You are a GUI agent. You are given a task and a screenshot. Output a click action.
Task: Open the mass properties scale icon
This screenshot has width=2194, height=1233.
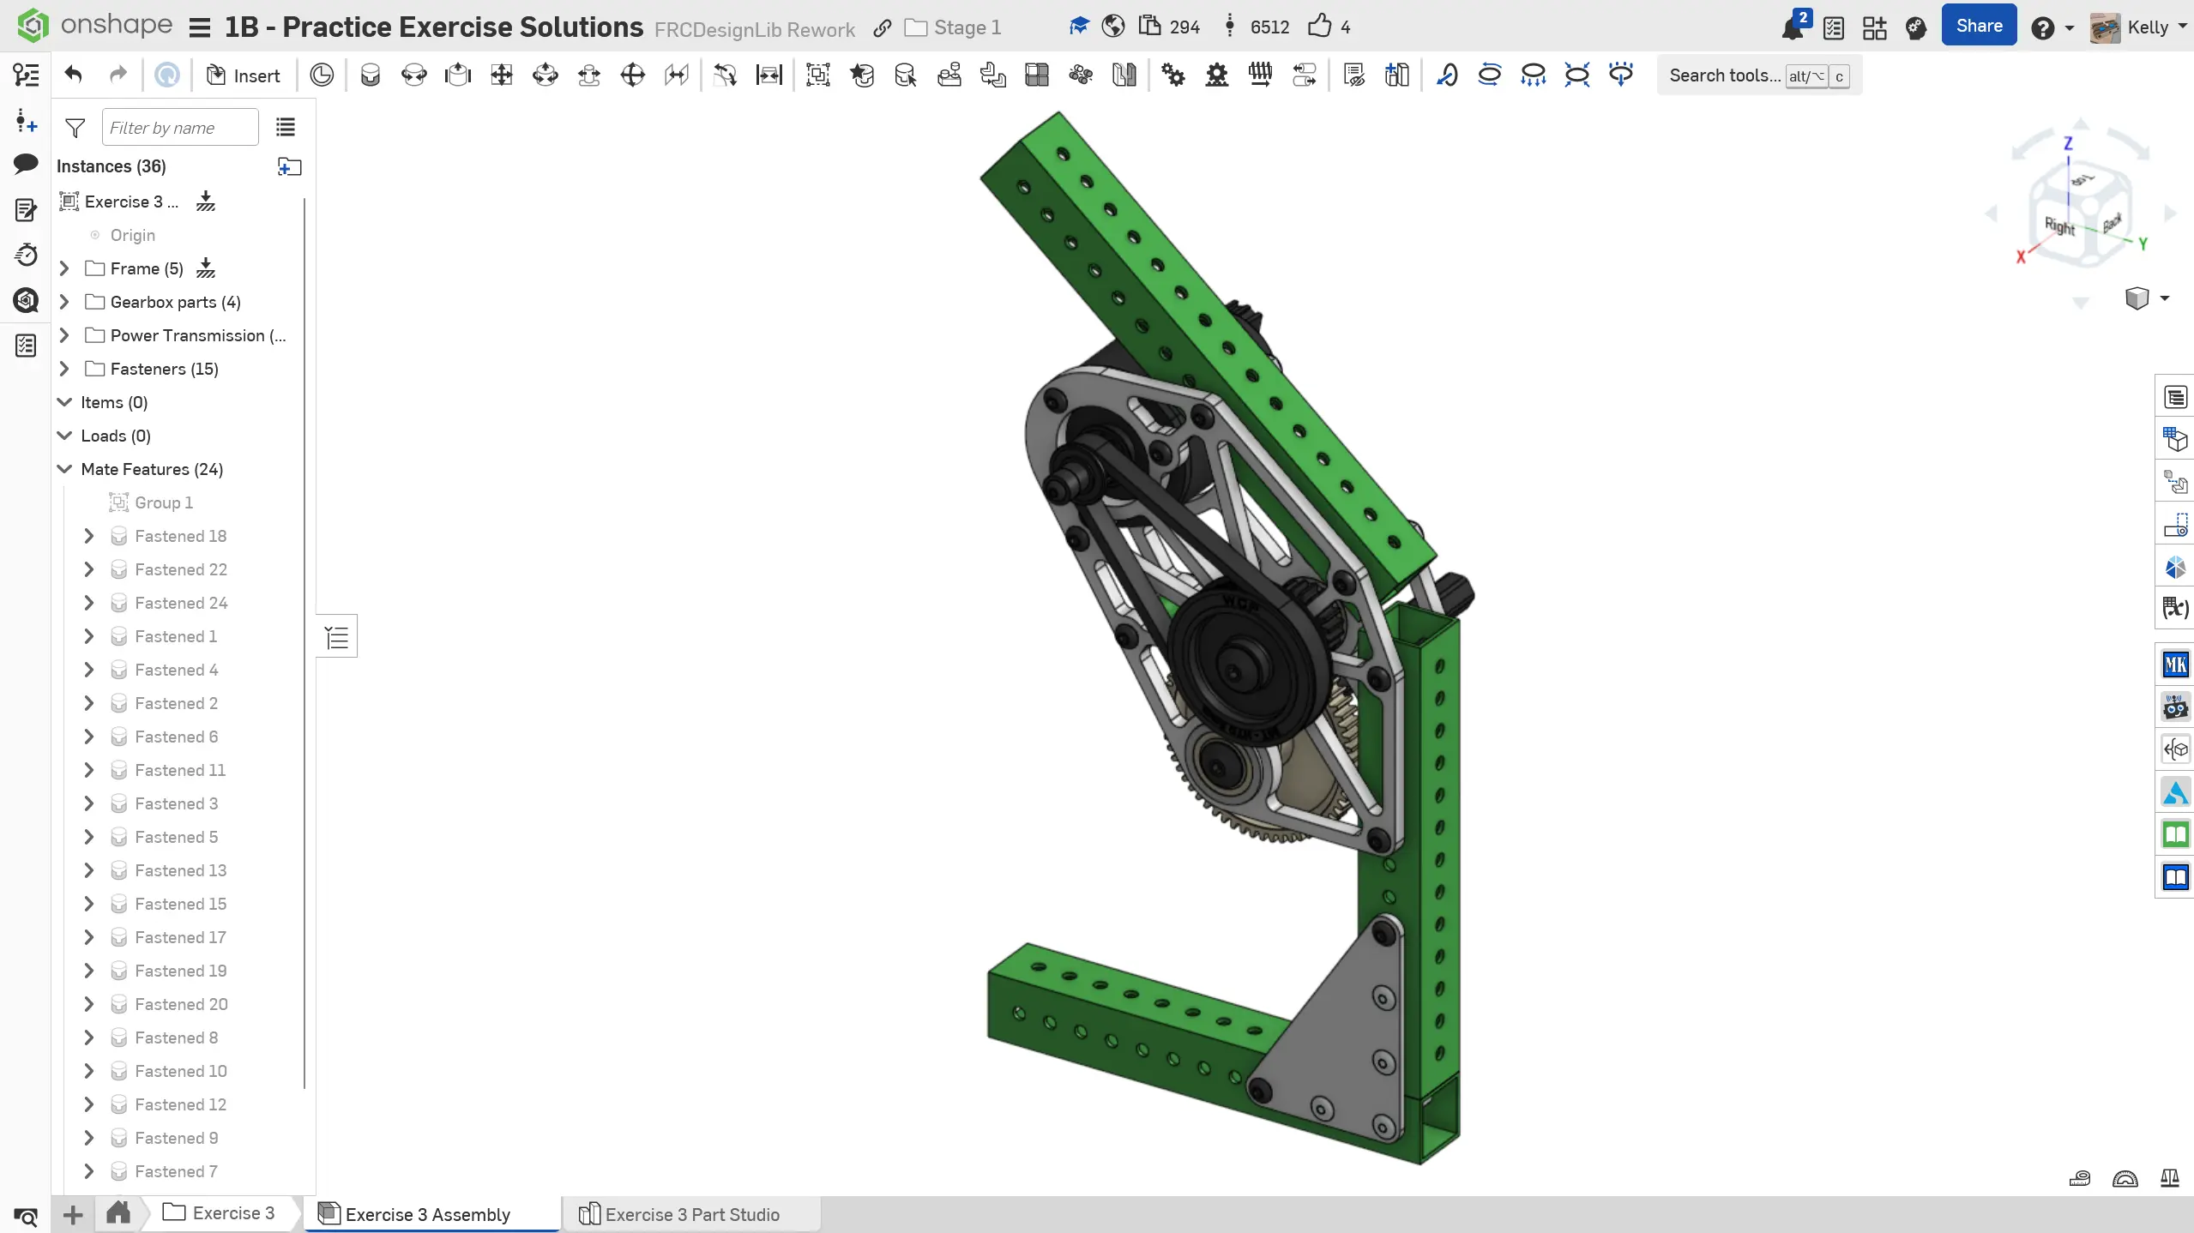click(2169, 1178)
